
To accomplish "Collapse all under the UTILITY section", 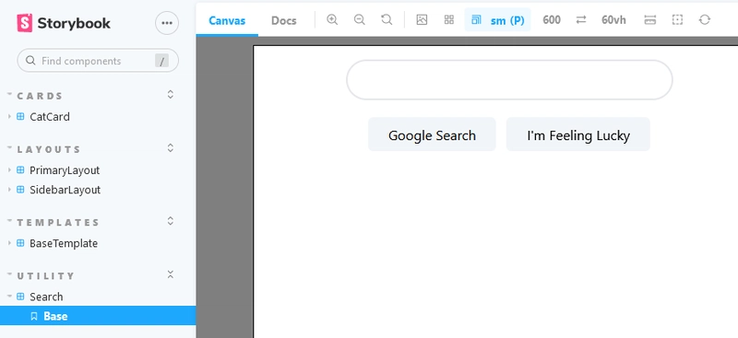I will point(171,274).
